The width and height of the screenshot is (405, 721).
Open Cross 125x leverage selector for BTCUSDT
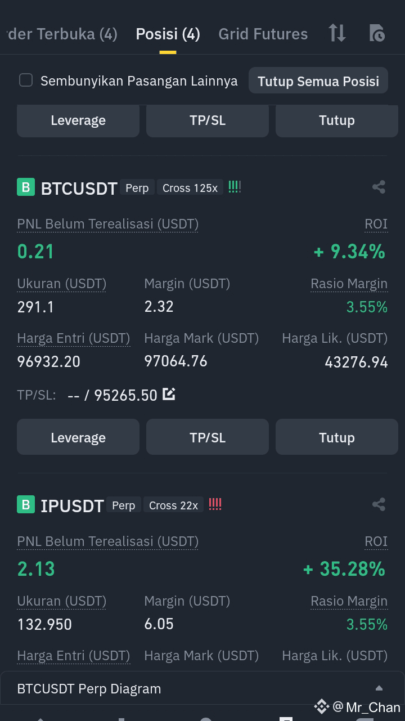coord(190,188)
